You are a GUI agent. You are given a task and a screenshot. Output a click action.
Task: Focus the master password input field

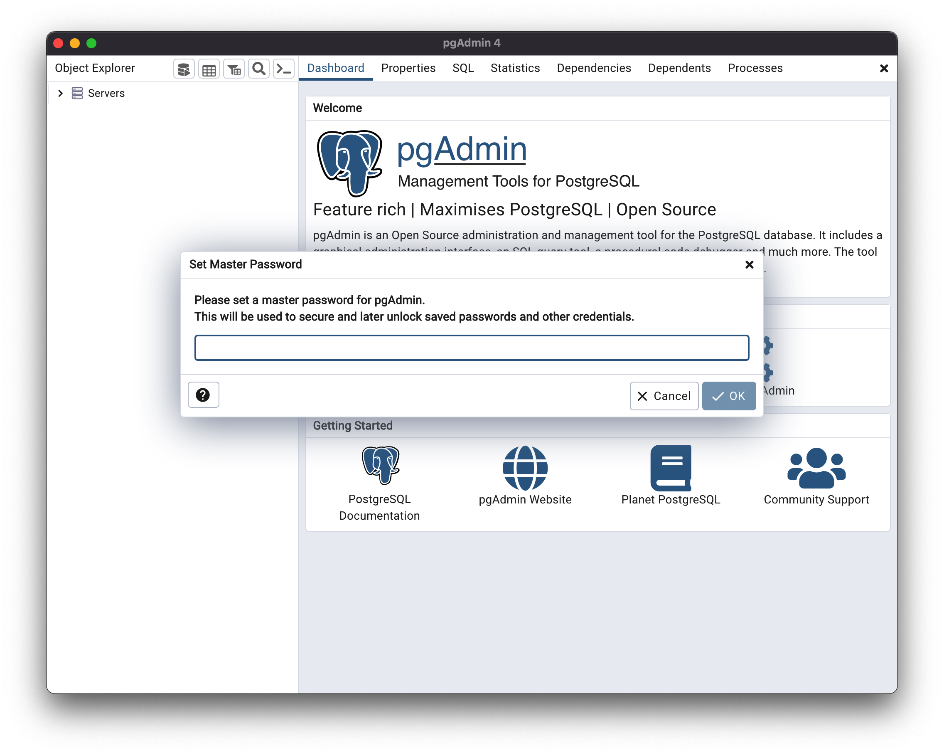pyautogui.click(x=472, y=348)
